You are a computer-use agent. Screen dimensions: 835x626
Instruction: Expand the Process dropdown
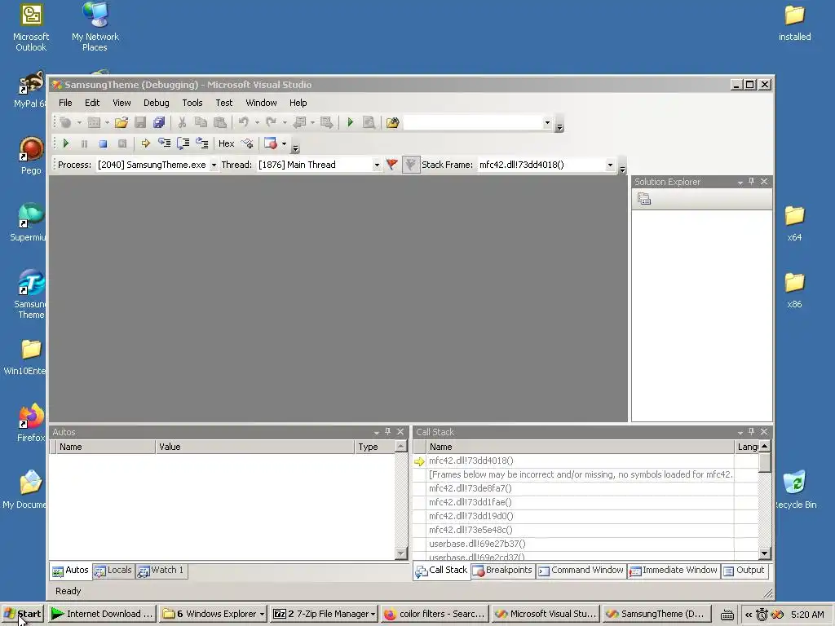214,165
